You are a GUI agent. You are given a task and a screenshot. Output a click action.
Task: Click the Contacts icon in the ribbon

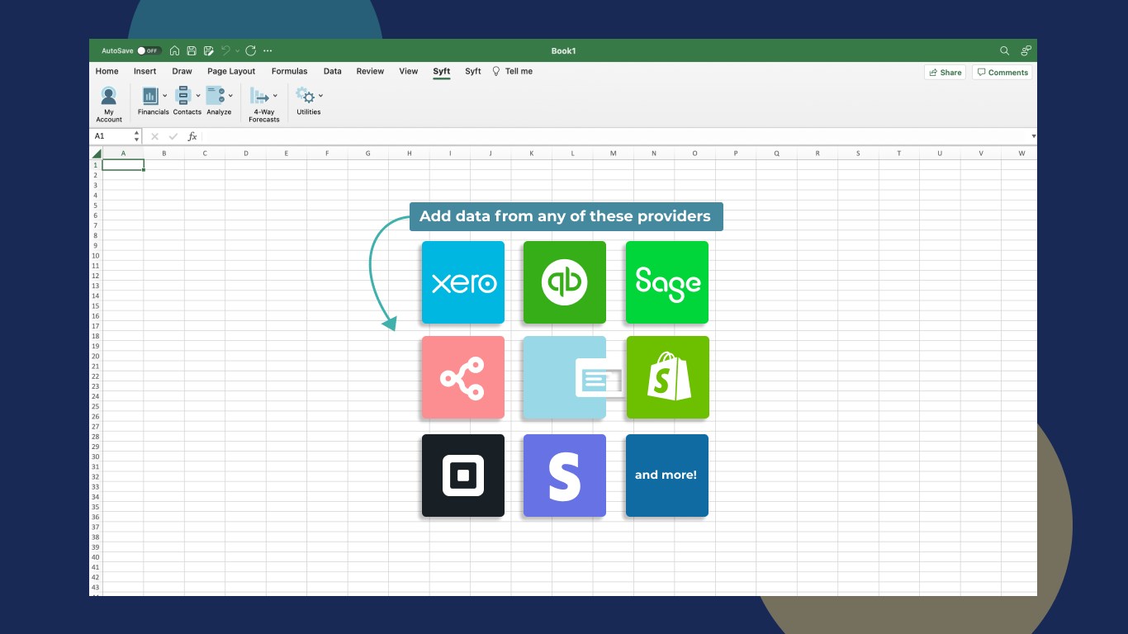coord(183,96)
